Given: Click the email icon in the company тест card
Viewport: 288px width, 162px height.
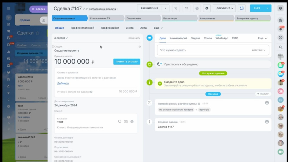Looking at the screenshot, I should (x=126, y=122).
